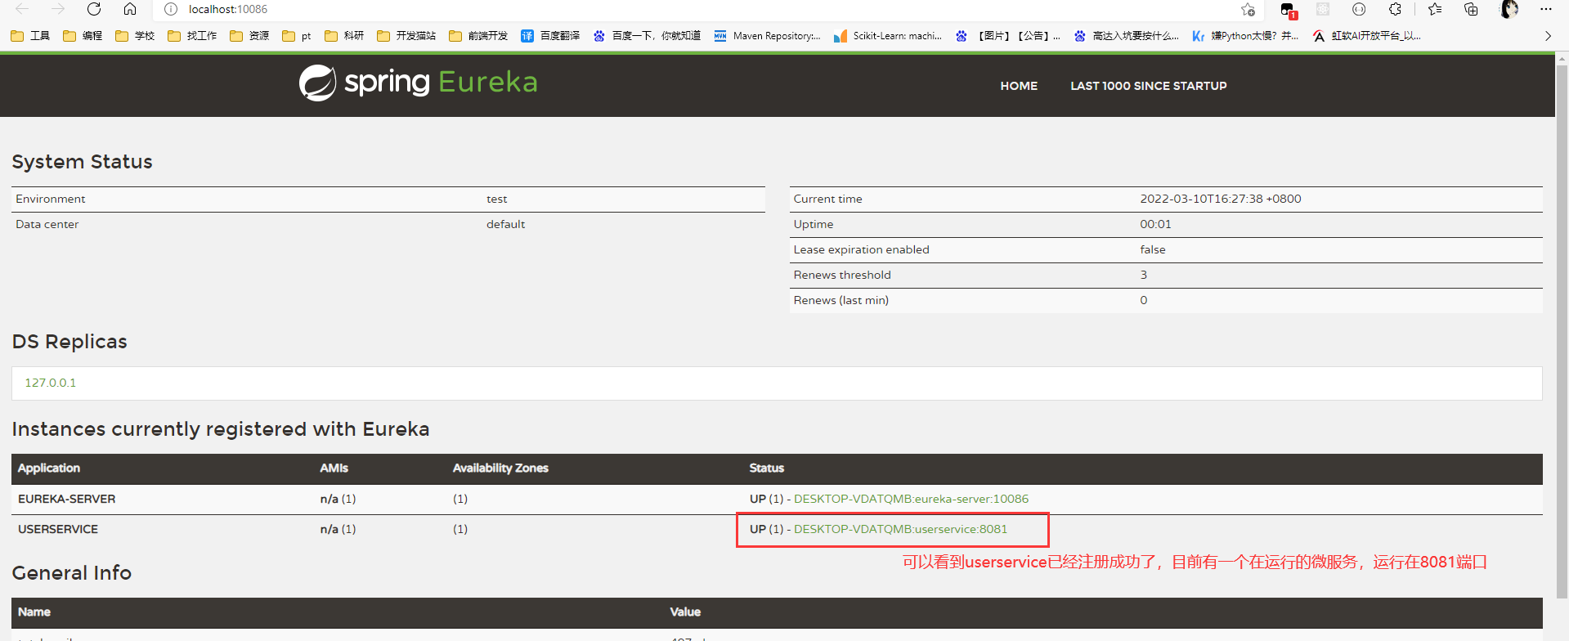The height and width of the screenshot is (641, 1569).
Task: Open the Scikit-Learn bookmark
Action: pos(888,36)
